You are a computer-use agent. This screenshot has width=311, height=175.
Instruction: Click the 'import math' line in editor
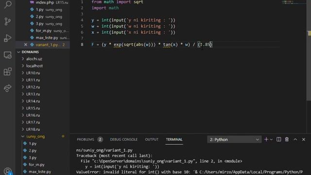point(105,8)
